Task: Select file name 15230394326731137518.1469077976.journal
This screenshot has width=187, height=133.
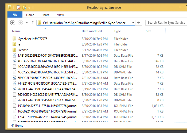Action: 48,106
